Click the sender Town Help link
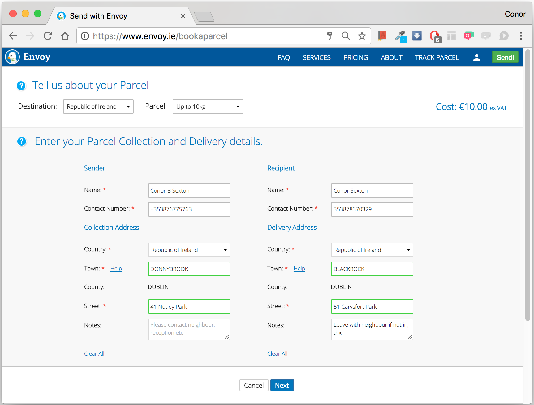 coord(116,269)
